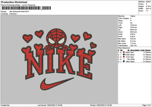Viewport: 152px width, 107px height.
Task: Click the Up value '60.8 mm'
Action: (x=134, y=30)
